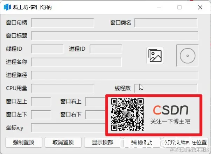
Task: Click the 打开文件所在位置 button
Action: pos(185,142)
